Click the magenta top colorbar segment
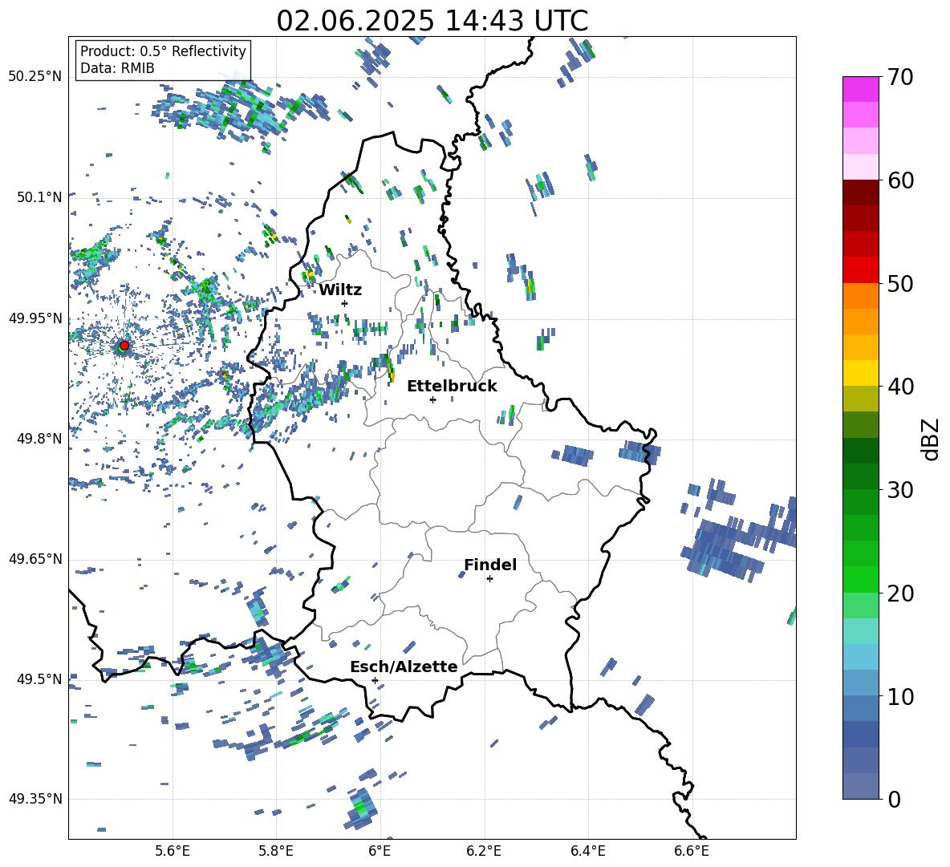This screenshot has width=950, height=867. tap(860, 89)
